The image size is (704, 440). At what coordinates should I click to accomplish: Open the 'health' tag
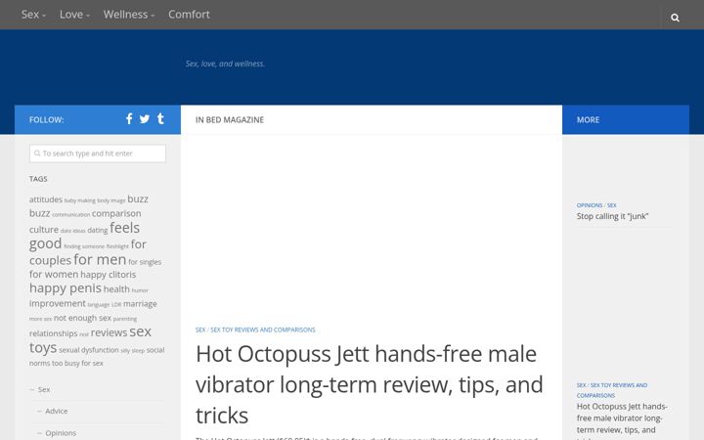pos(116,289)
